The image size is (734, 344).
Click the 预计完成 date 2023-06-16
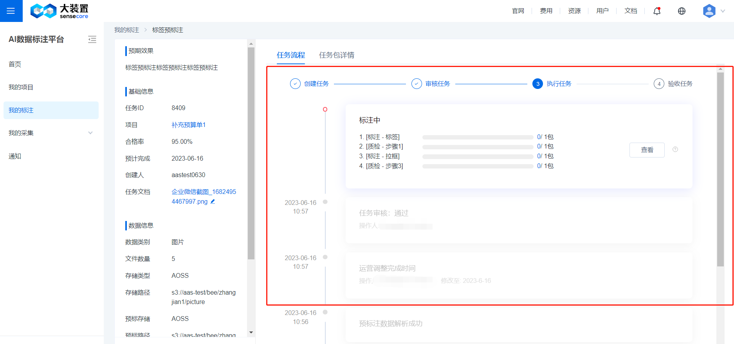(188, 159)
